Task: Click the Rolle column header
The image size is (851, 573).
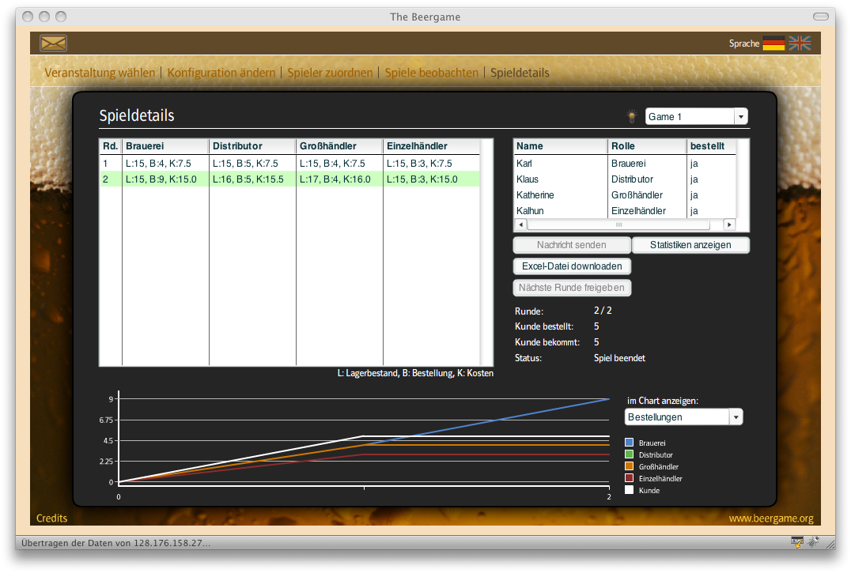Action: tap(647, 146)
